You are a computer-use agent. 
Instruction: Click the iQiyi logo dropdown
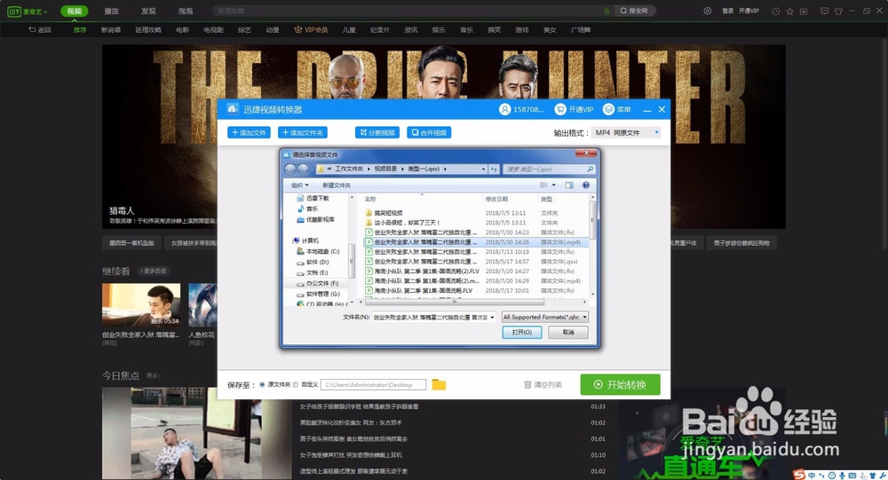click(28, 12)
